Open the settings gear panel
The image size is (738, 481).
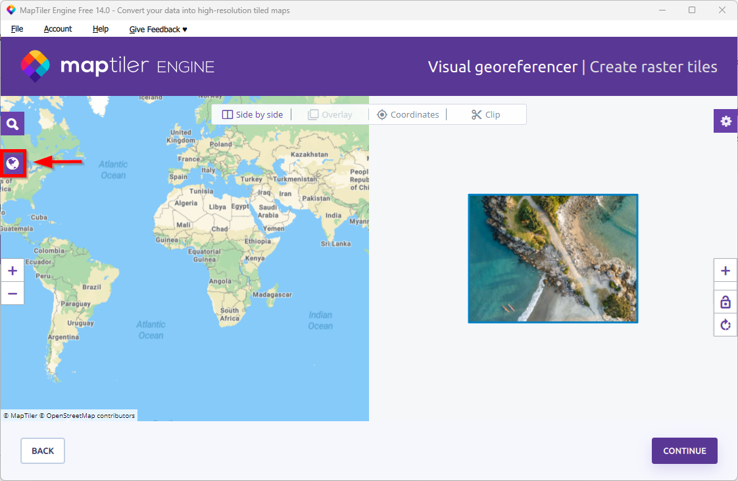(x=726, y=122)
